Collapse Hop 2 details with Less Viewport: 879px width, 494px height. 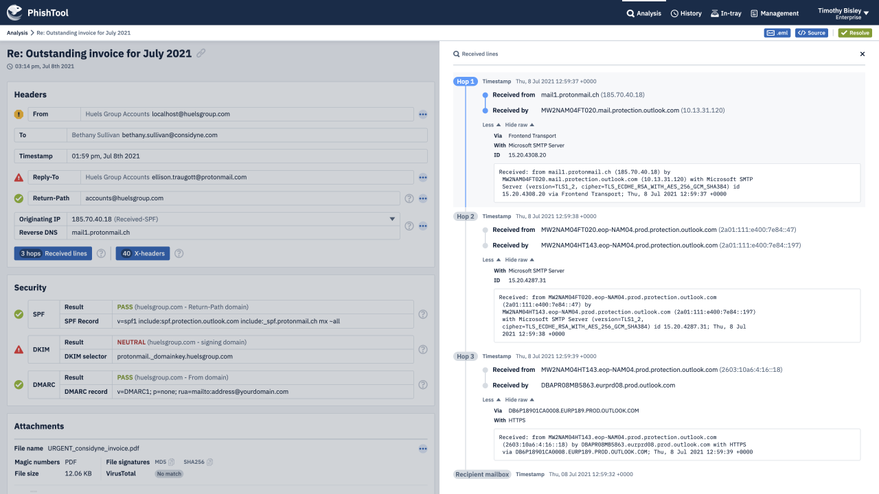491,260
